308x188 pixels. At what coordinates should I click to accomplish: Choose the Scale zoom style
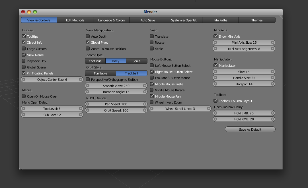pyautogui.click(x=137, y=61)
